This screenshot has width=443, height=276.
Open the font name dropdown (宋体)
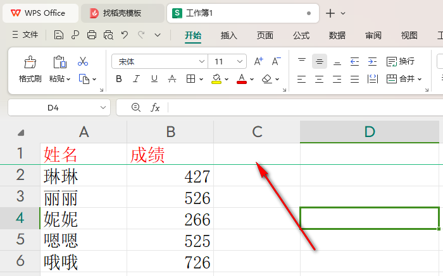[202, 61]
